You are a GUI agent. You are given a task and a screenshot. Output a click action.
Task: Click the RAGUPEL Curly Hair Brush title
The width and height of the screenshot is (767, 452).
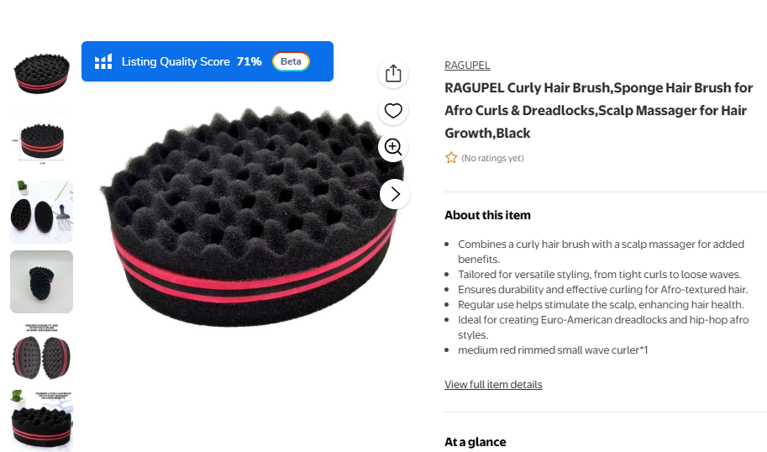598,110
